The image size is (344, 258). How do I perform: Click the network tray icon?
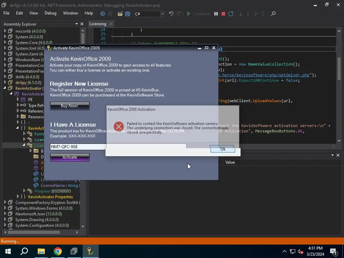293,251
